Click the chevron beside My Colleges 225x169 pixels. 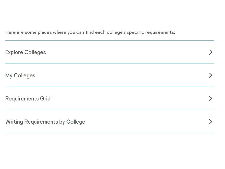click(x=210, y=75)
